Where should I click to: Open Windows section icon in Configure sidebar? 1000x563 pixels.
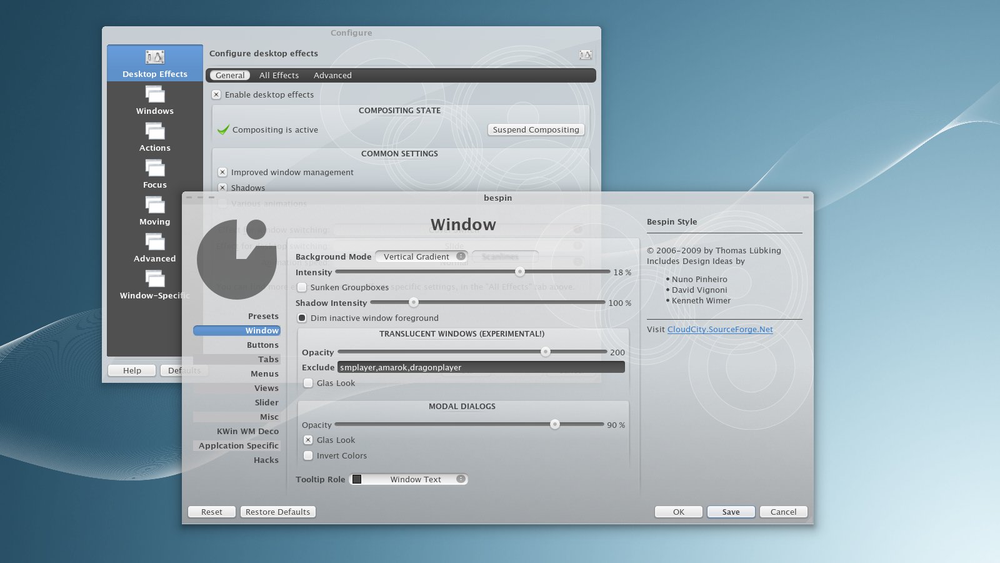[155, 94]
